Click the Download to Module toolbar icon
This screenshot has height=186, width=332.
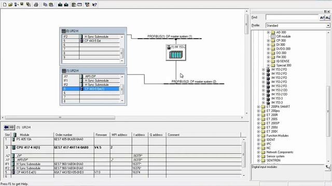point(60,5)
